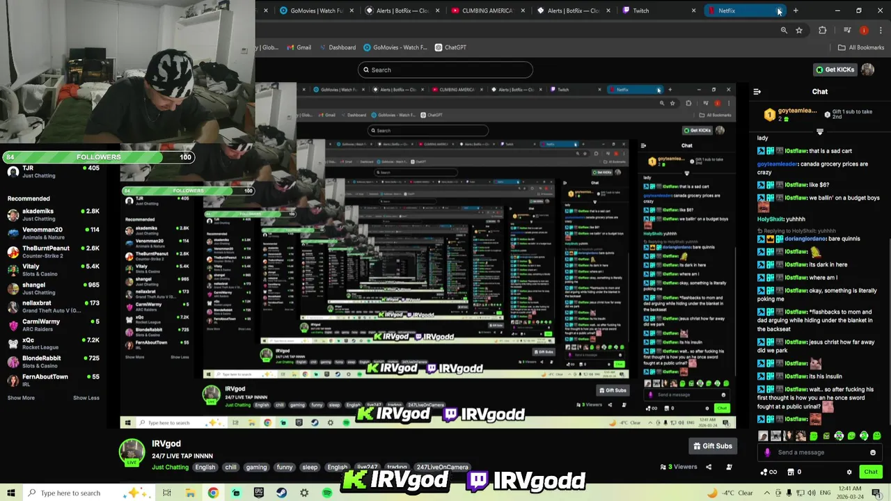The width and height of the screenshot is (891, 501).
Task: Click the Kick search field
Action: click(x=445, y=70)
